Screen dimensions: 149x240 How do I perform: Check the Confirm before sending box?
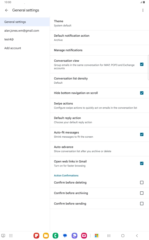coord(142,204)
